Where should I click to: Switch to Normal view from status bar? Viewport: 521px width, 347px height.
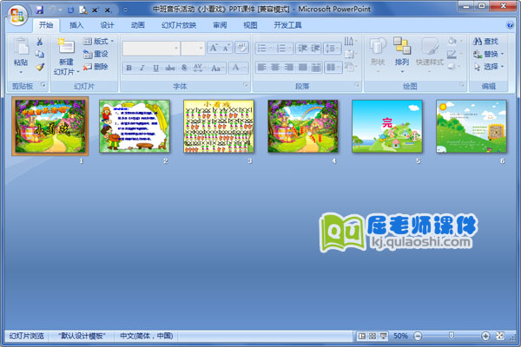point(360,336)
